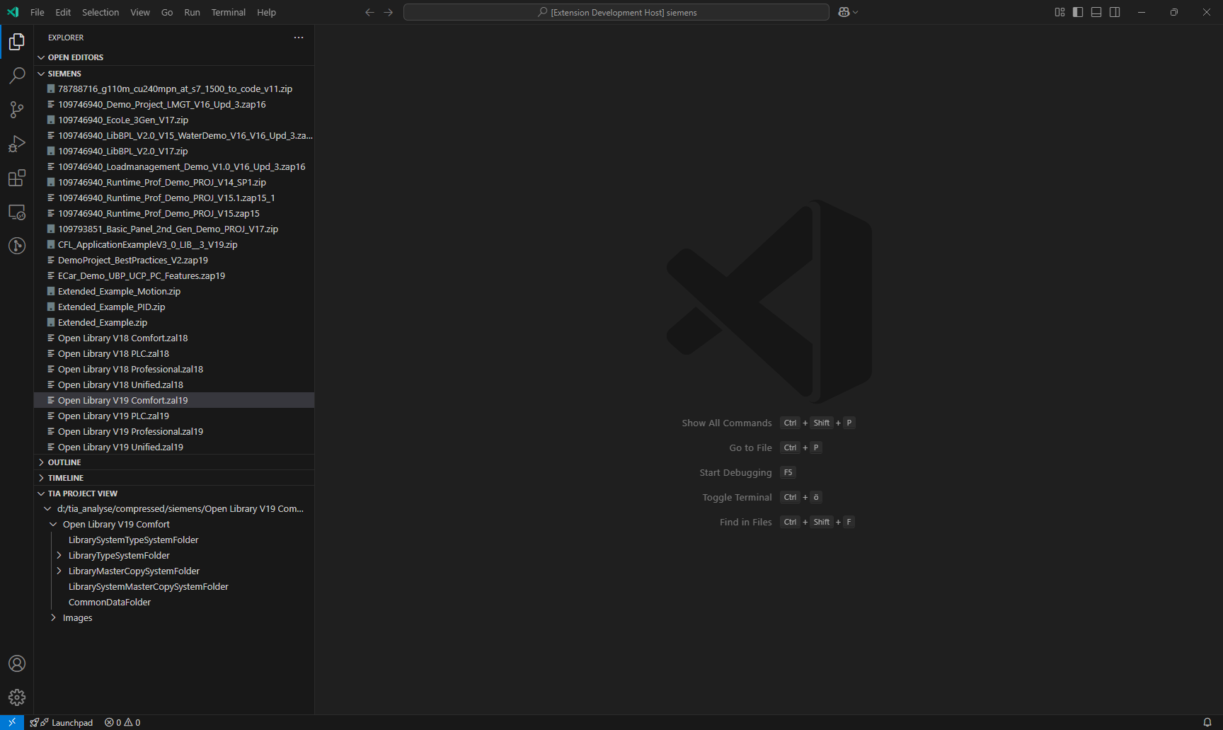Image resolution: width=1223 pixels, height=730 pixels.
Task: Click the VS Code logo icon
Action: (13, 12)
